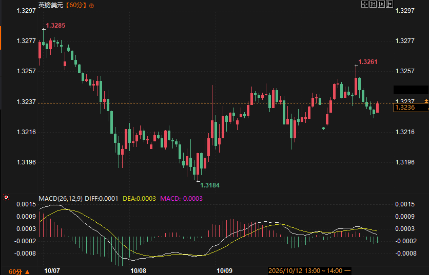Viewport: 429px width, 275px height.
Task: Click the DEA:0.0003 value
Action: (x=139, y=199)
